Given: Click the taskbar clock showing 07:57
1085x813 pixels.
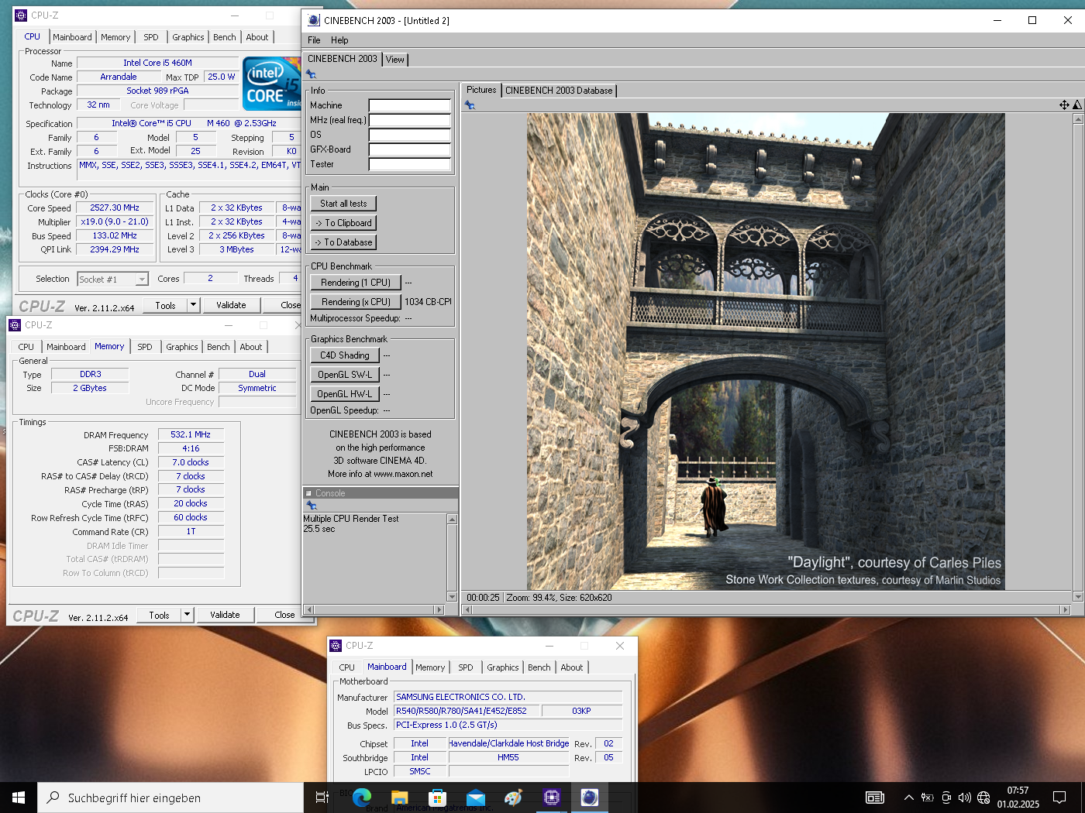Looking at the screenshot, I should click(x=1018, y=798).
